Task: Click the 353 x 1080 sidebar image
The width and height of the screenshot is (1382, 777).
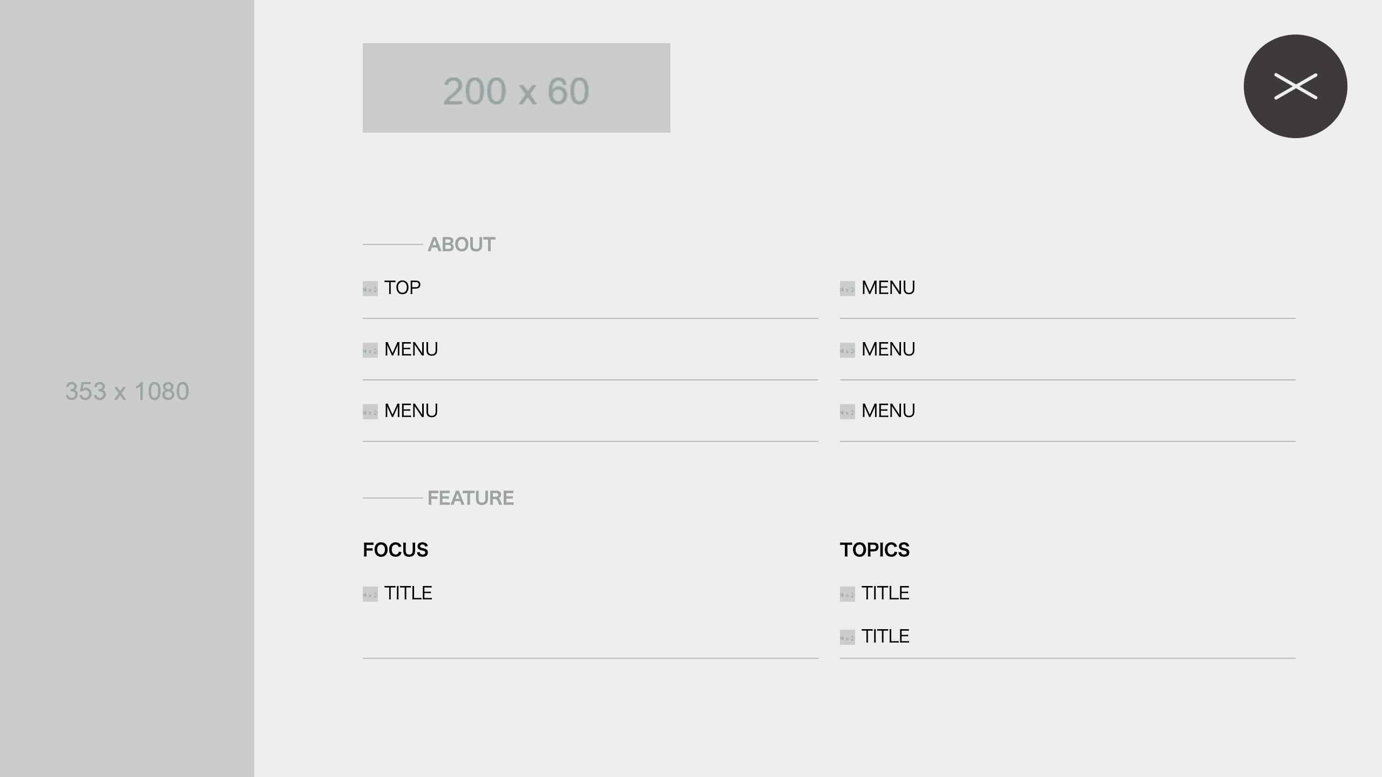Action: click(127, 388)
